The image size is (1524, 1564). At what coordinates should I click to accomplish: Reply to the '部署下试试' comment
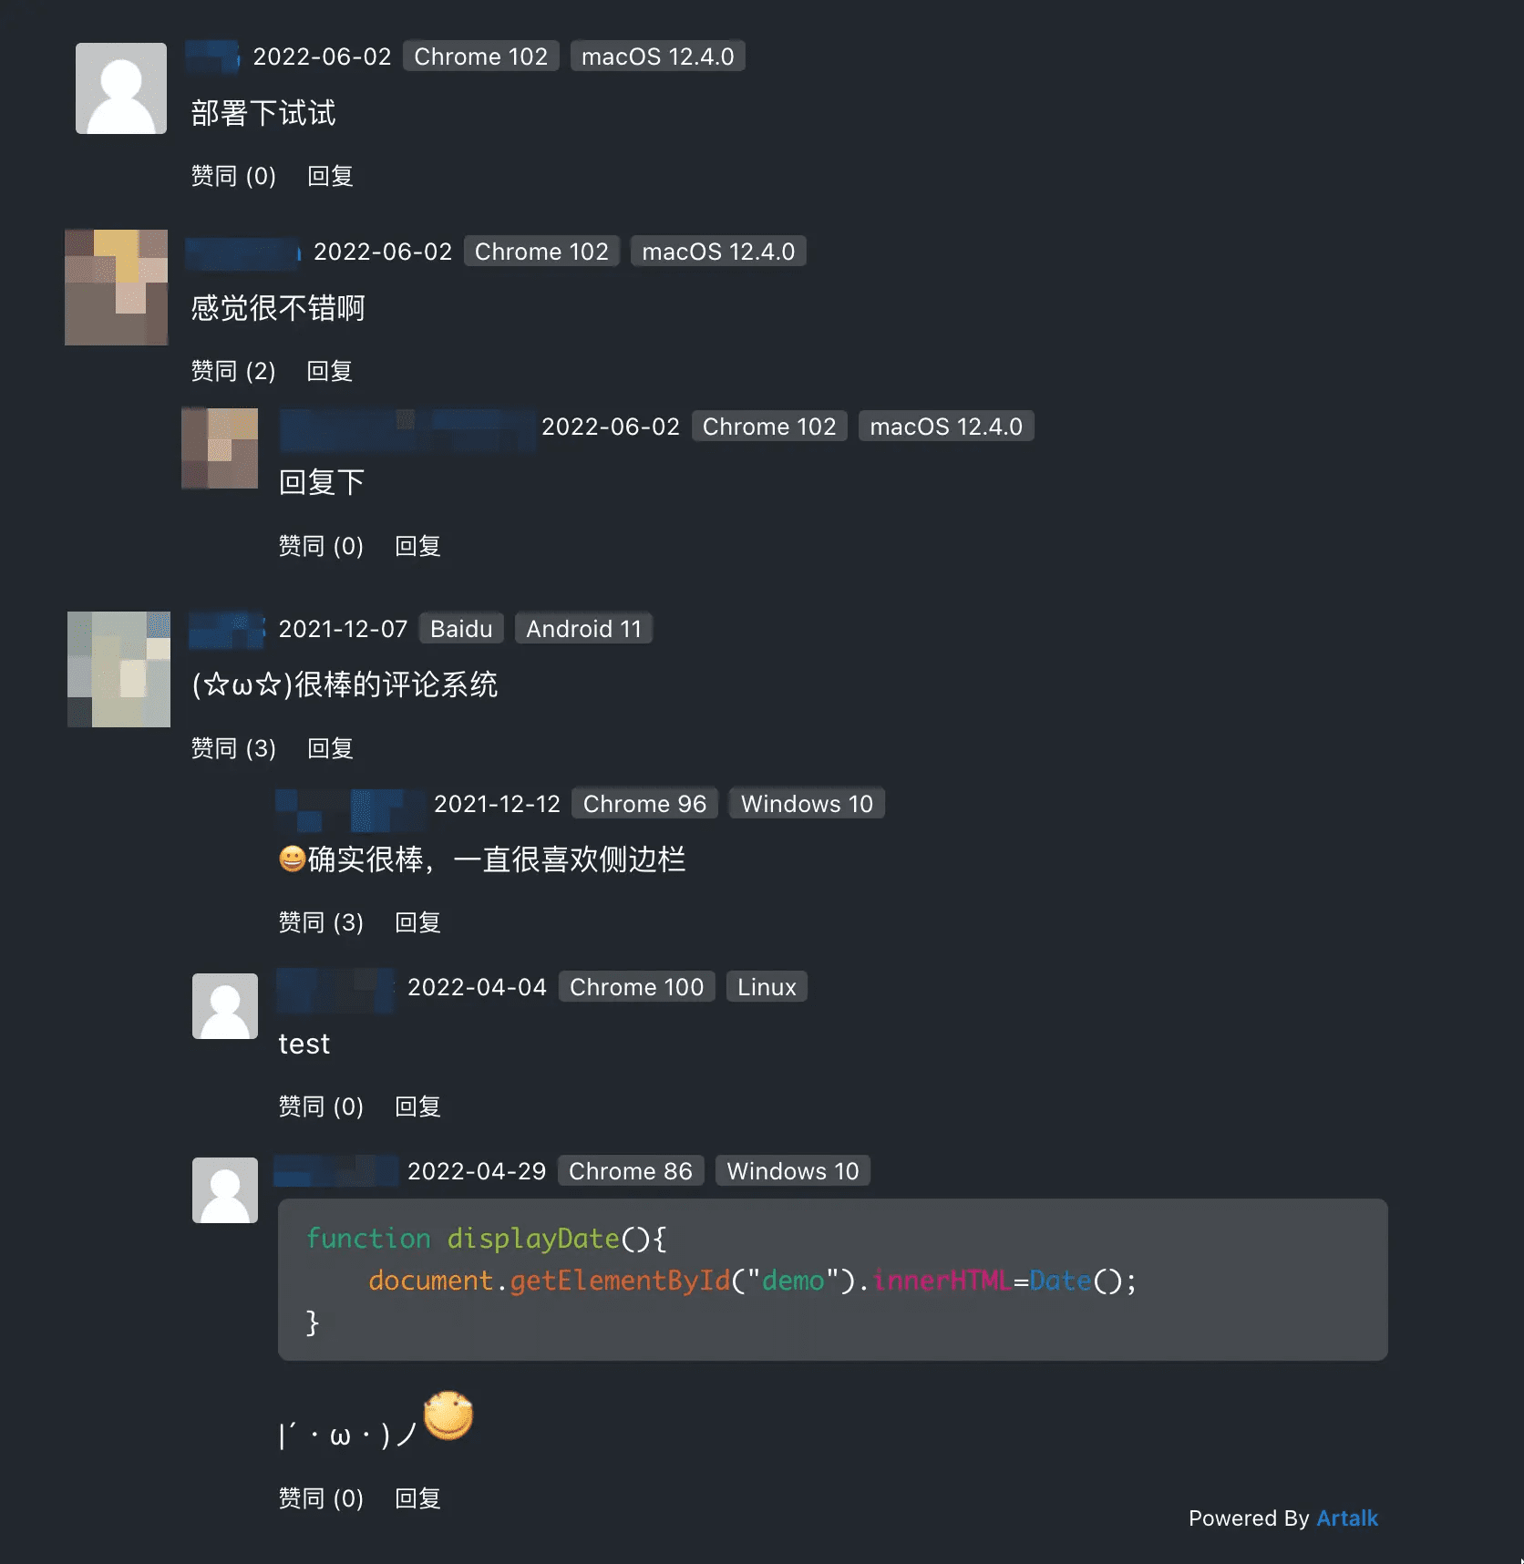[330, 176]
